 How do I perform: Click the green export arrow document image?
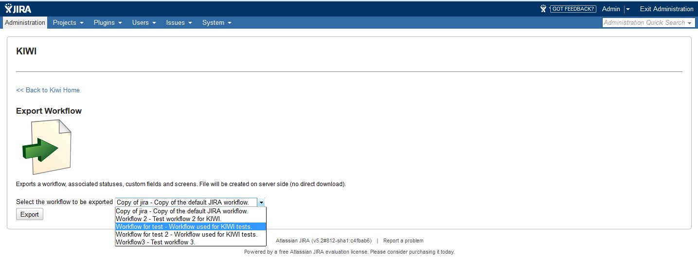tap(47, 147)
